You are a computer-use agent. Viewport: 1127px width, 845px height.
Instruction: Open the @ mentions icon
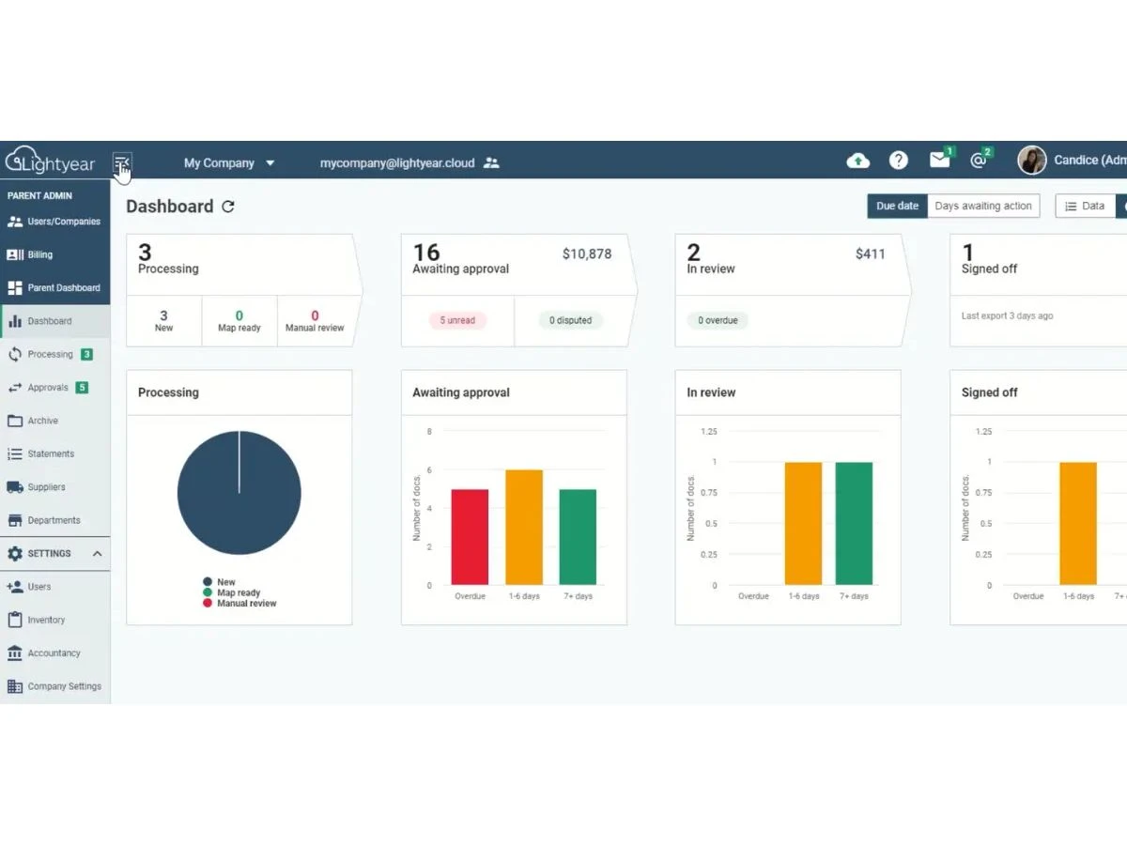click(x=978, y=161)
